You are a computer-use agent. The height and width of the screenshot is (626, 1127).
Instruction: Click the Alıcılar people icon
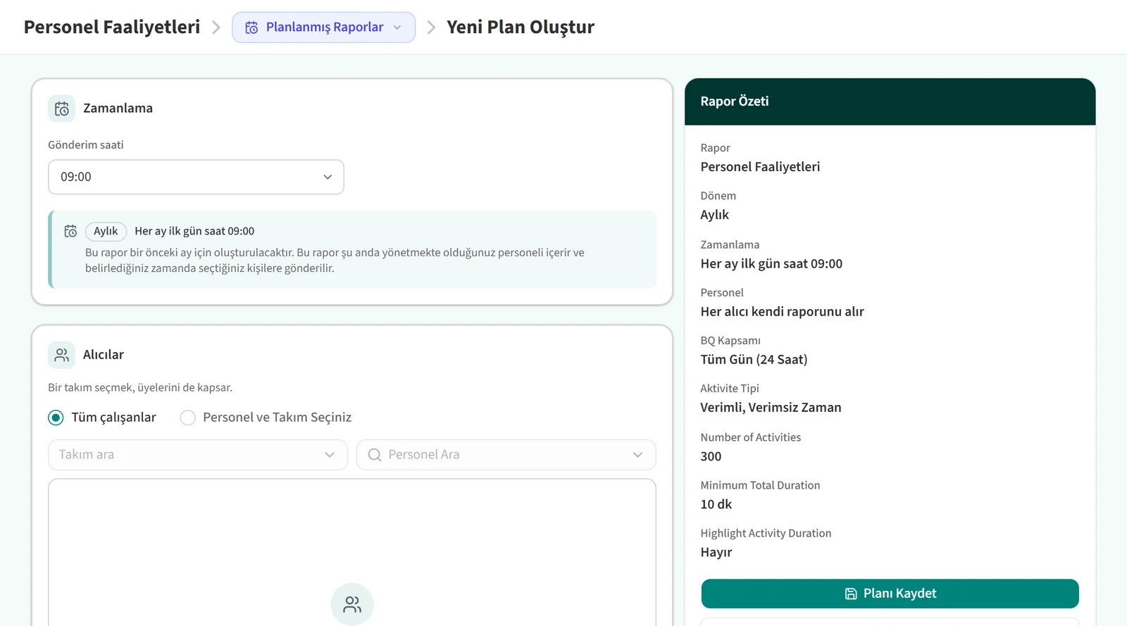click(x=62, y=355)
